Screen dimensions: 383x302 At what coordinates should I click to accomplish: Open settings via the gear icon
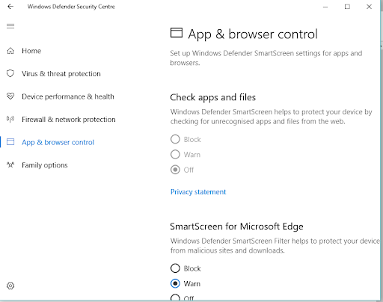point(10,286)
